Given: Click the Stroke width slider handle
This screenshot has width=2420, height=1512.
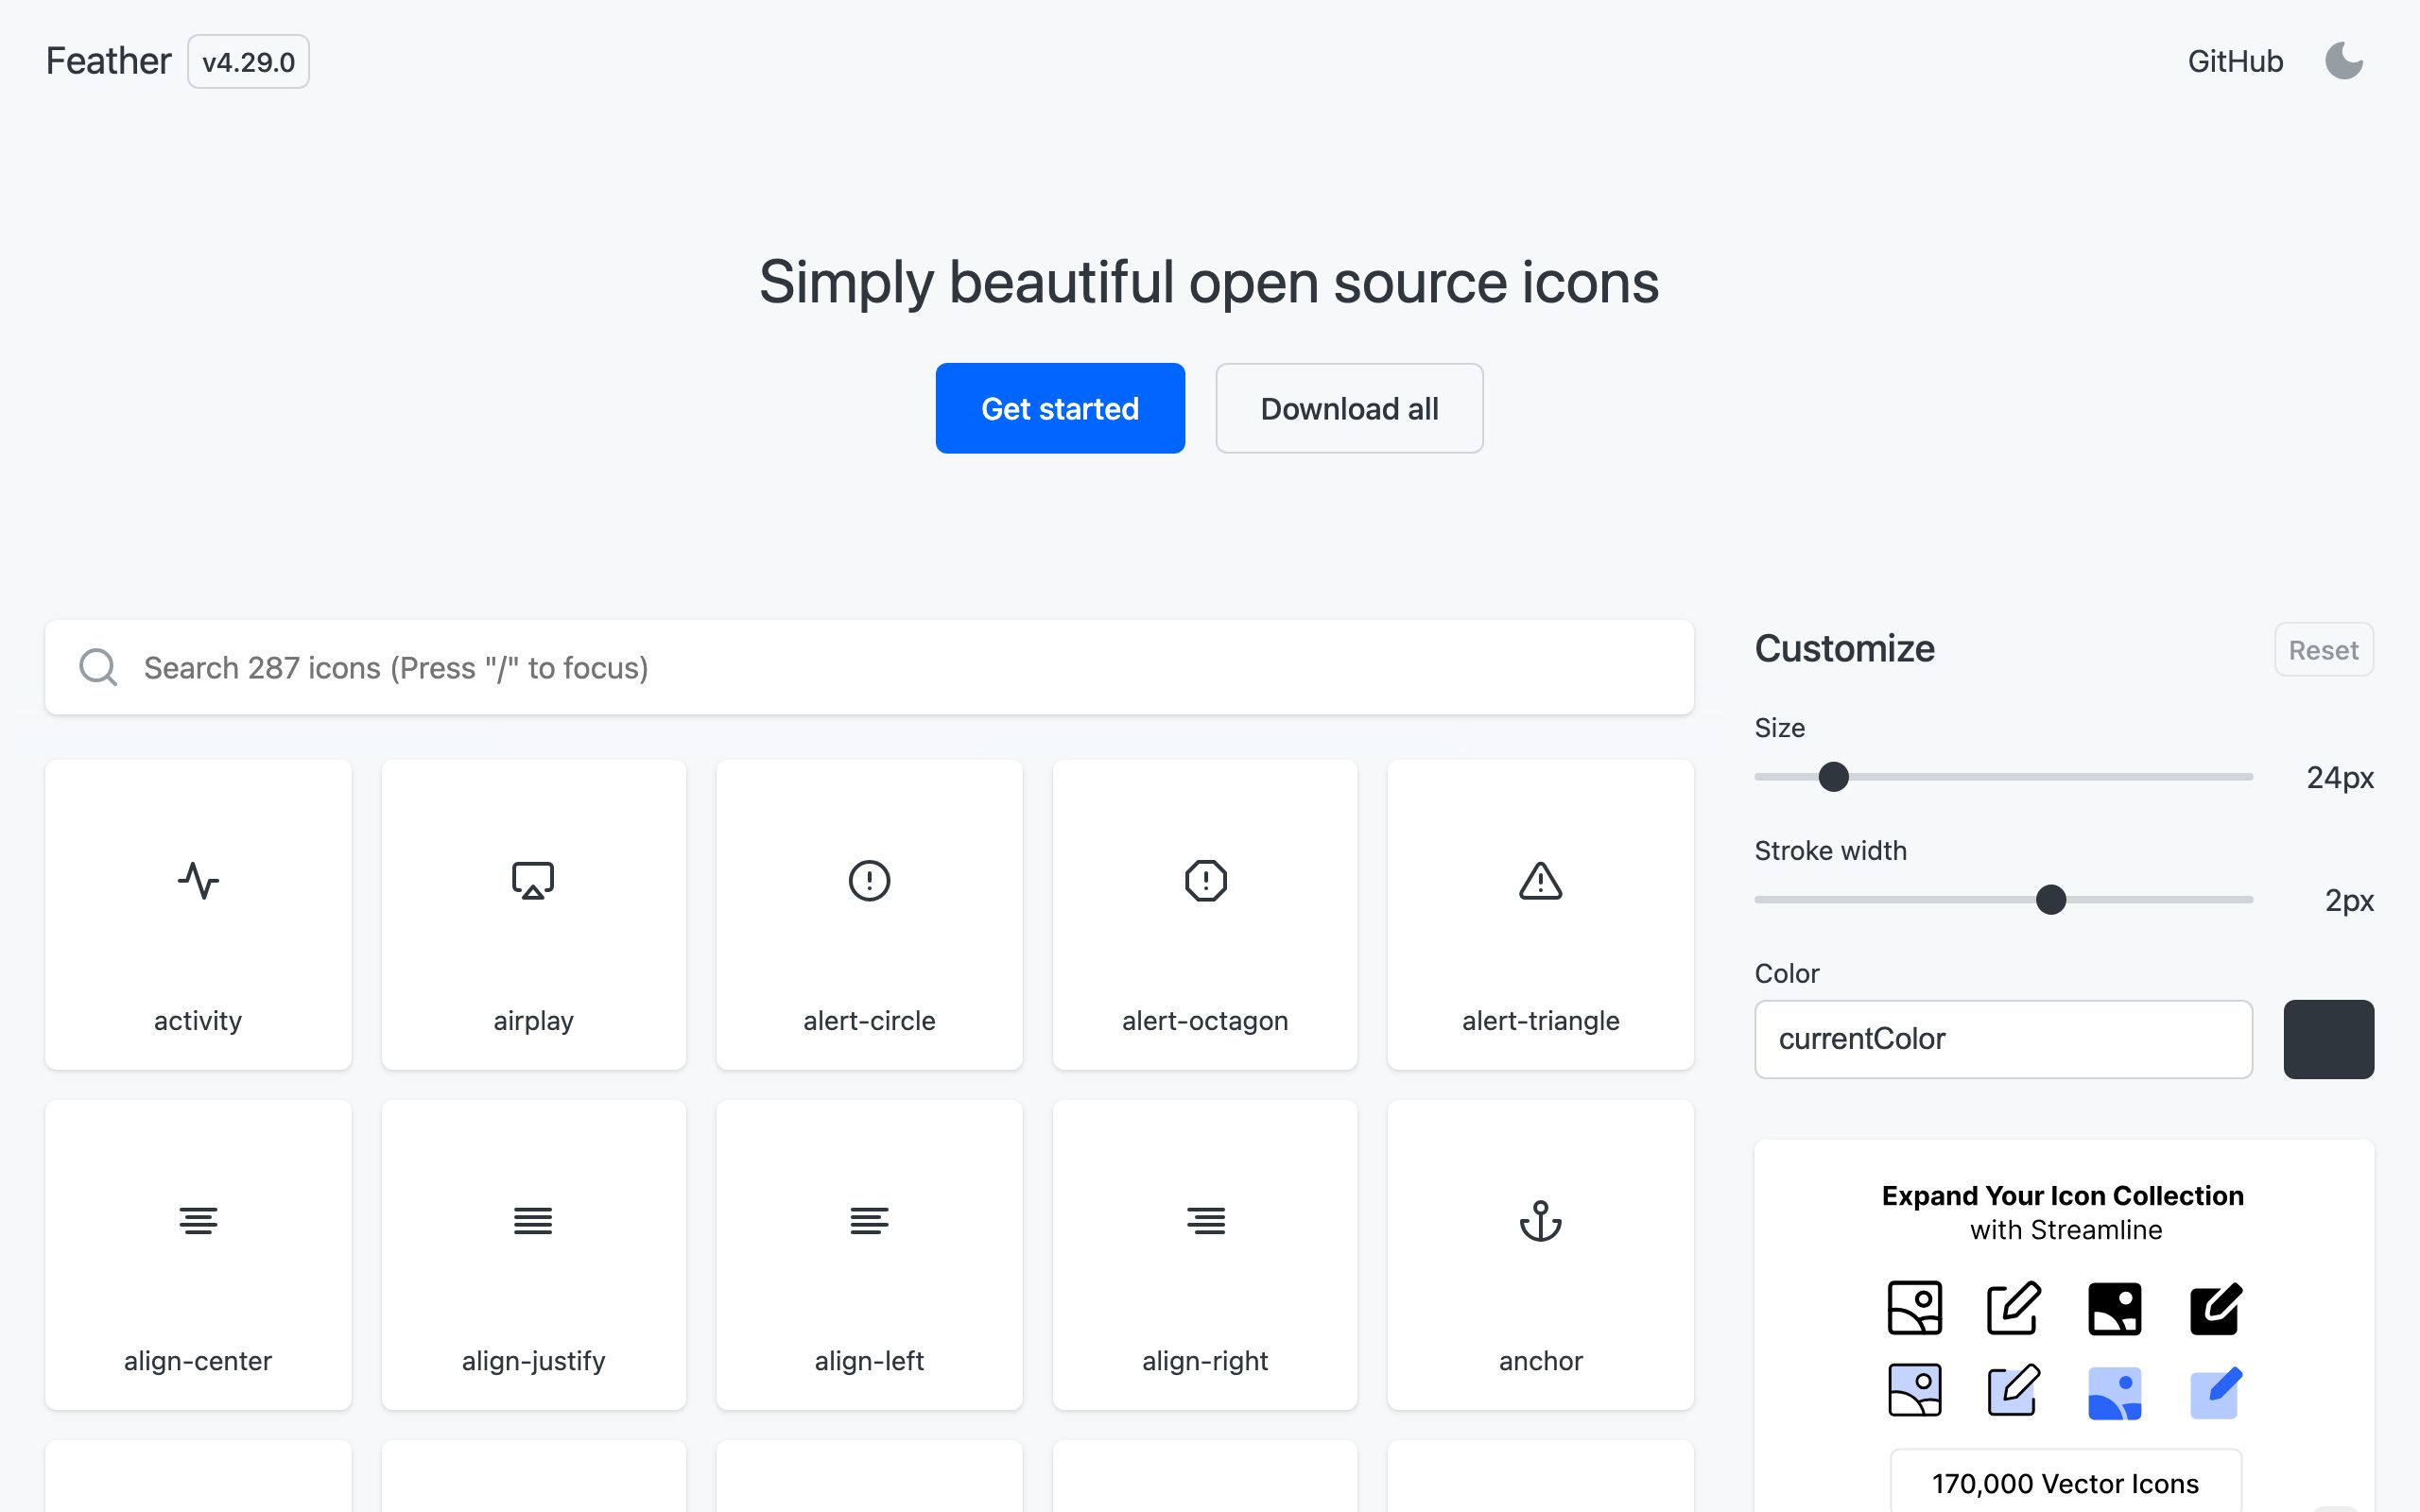Looking at the screenshot, I should tap(2051, 900).
